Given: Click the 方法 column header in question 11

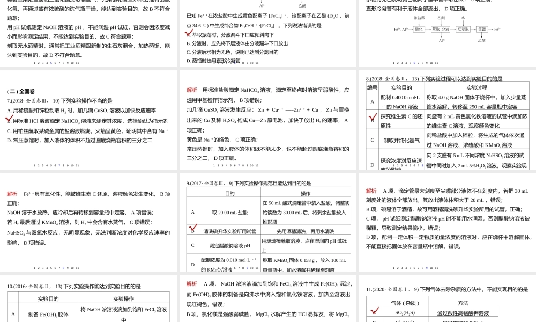Looking at the screenshot, I should [x=463, y=303].
